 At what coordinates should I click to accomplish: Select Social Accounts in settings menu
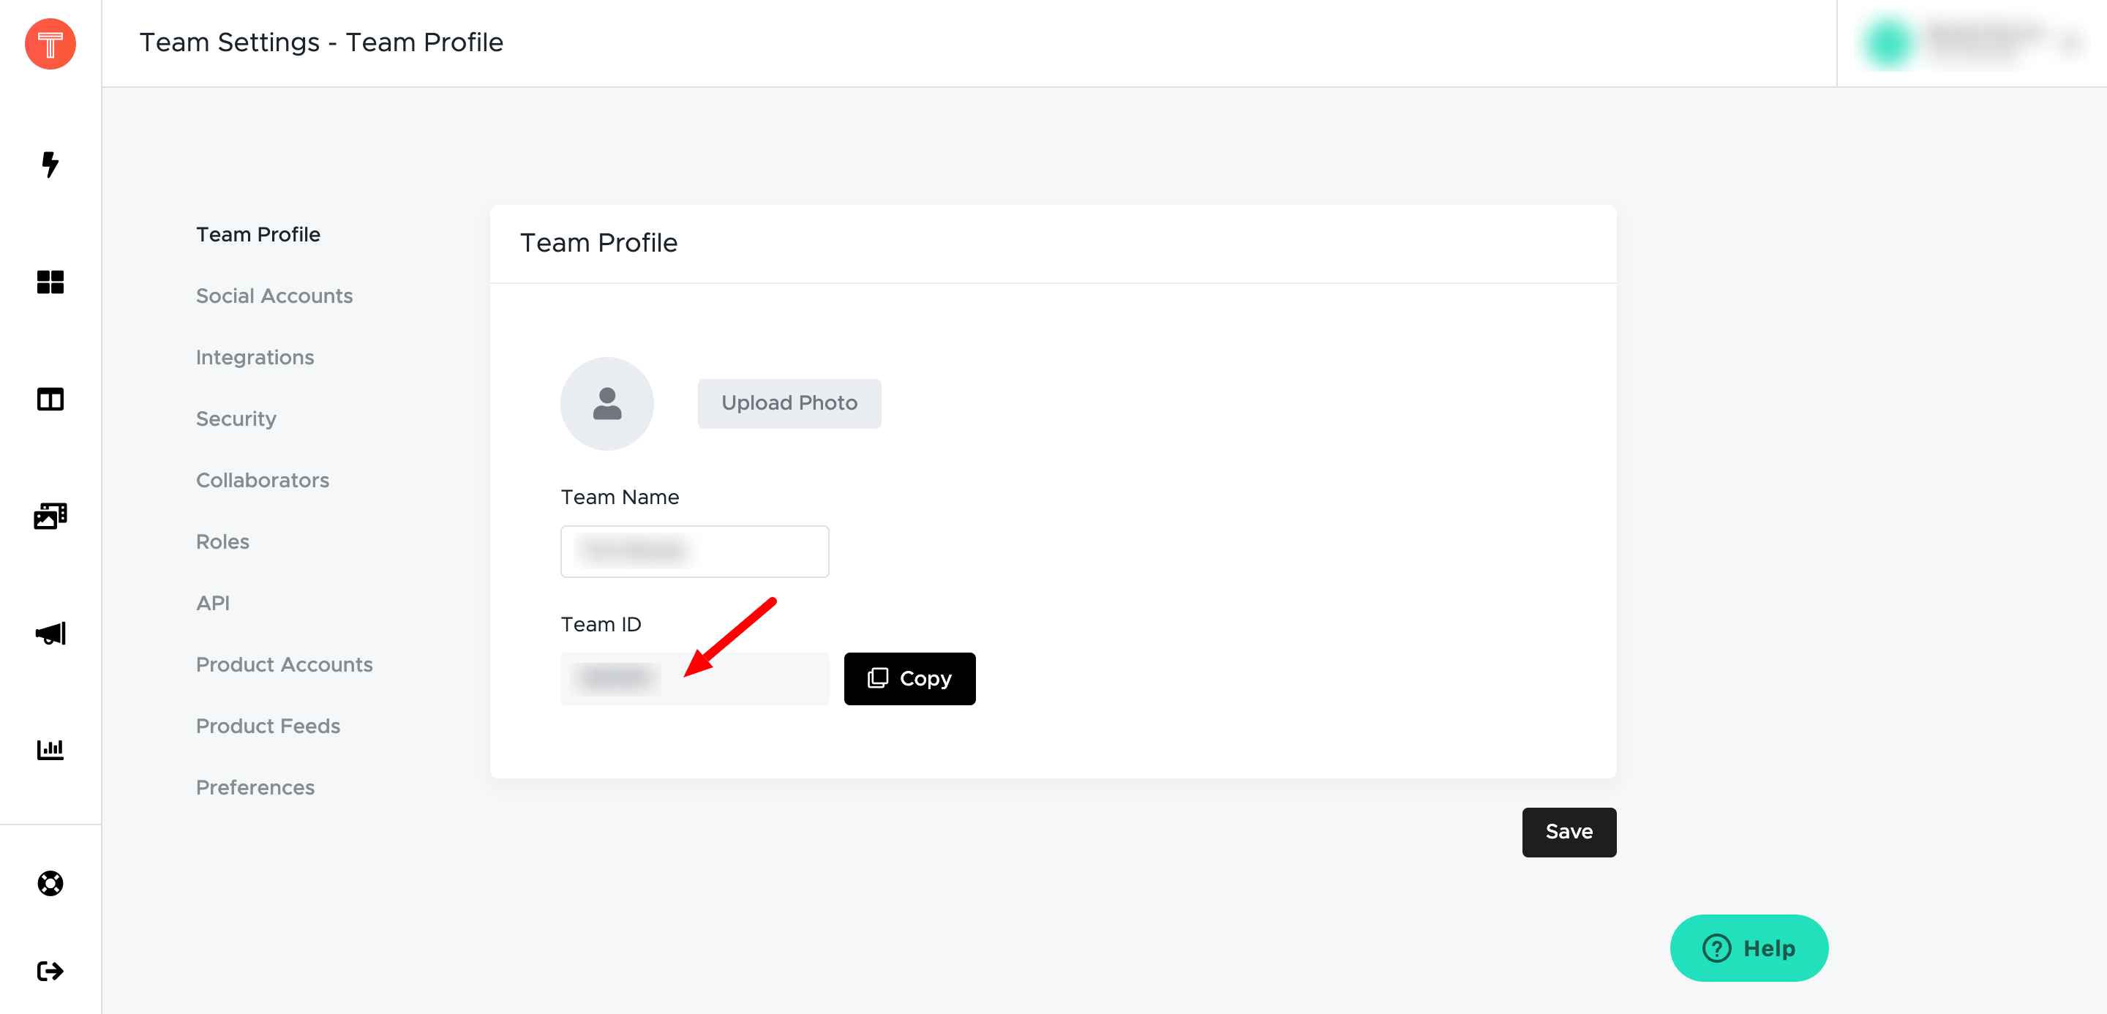pos(274,296)
